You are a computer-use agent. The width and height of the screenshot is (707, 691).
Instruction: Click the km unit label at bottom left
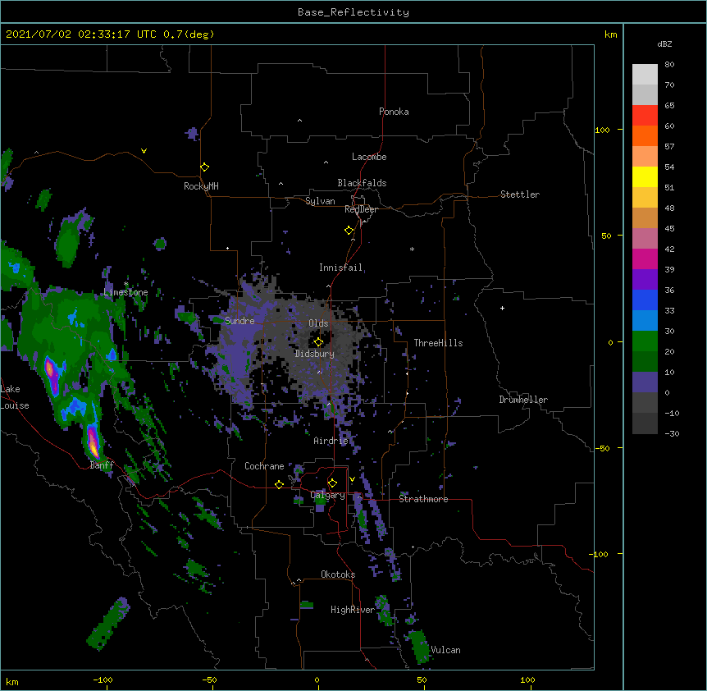[12, 681]
